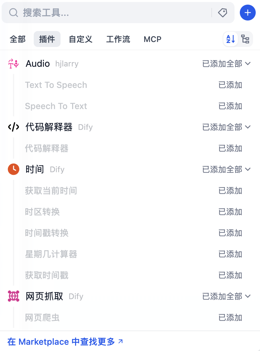Click the 时间 clock icon

[14, 169]
